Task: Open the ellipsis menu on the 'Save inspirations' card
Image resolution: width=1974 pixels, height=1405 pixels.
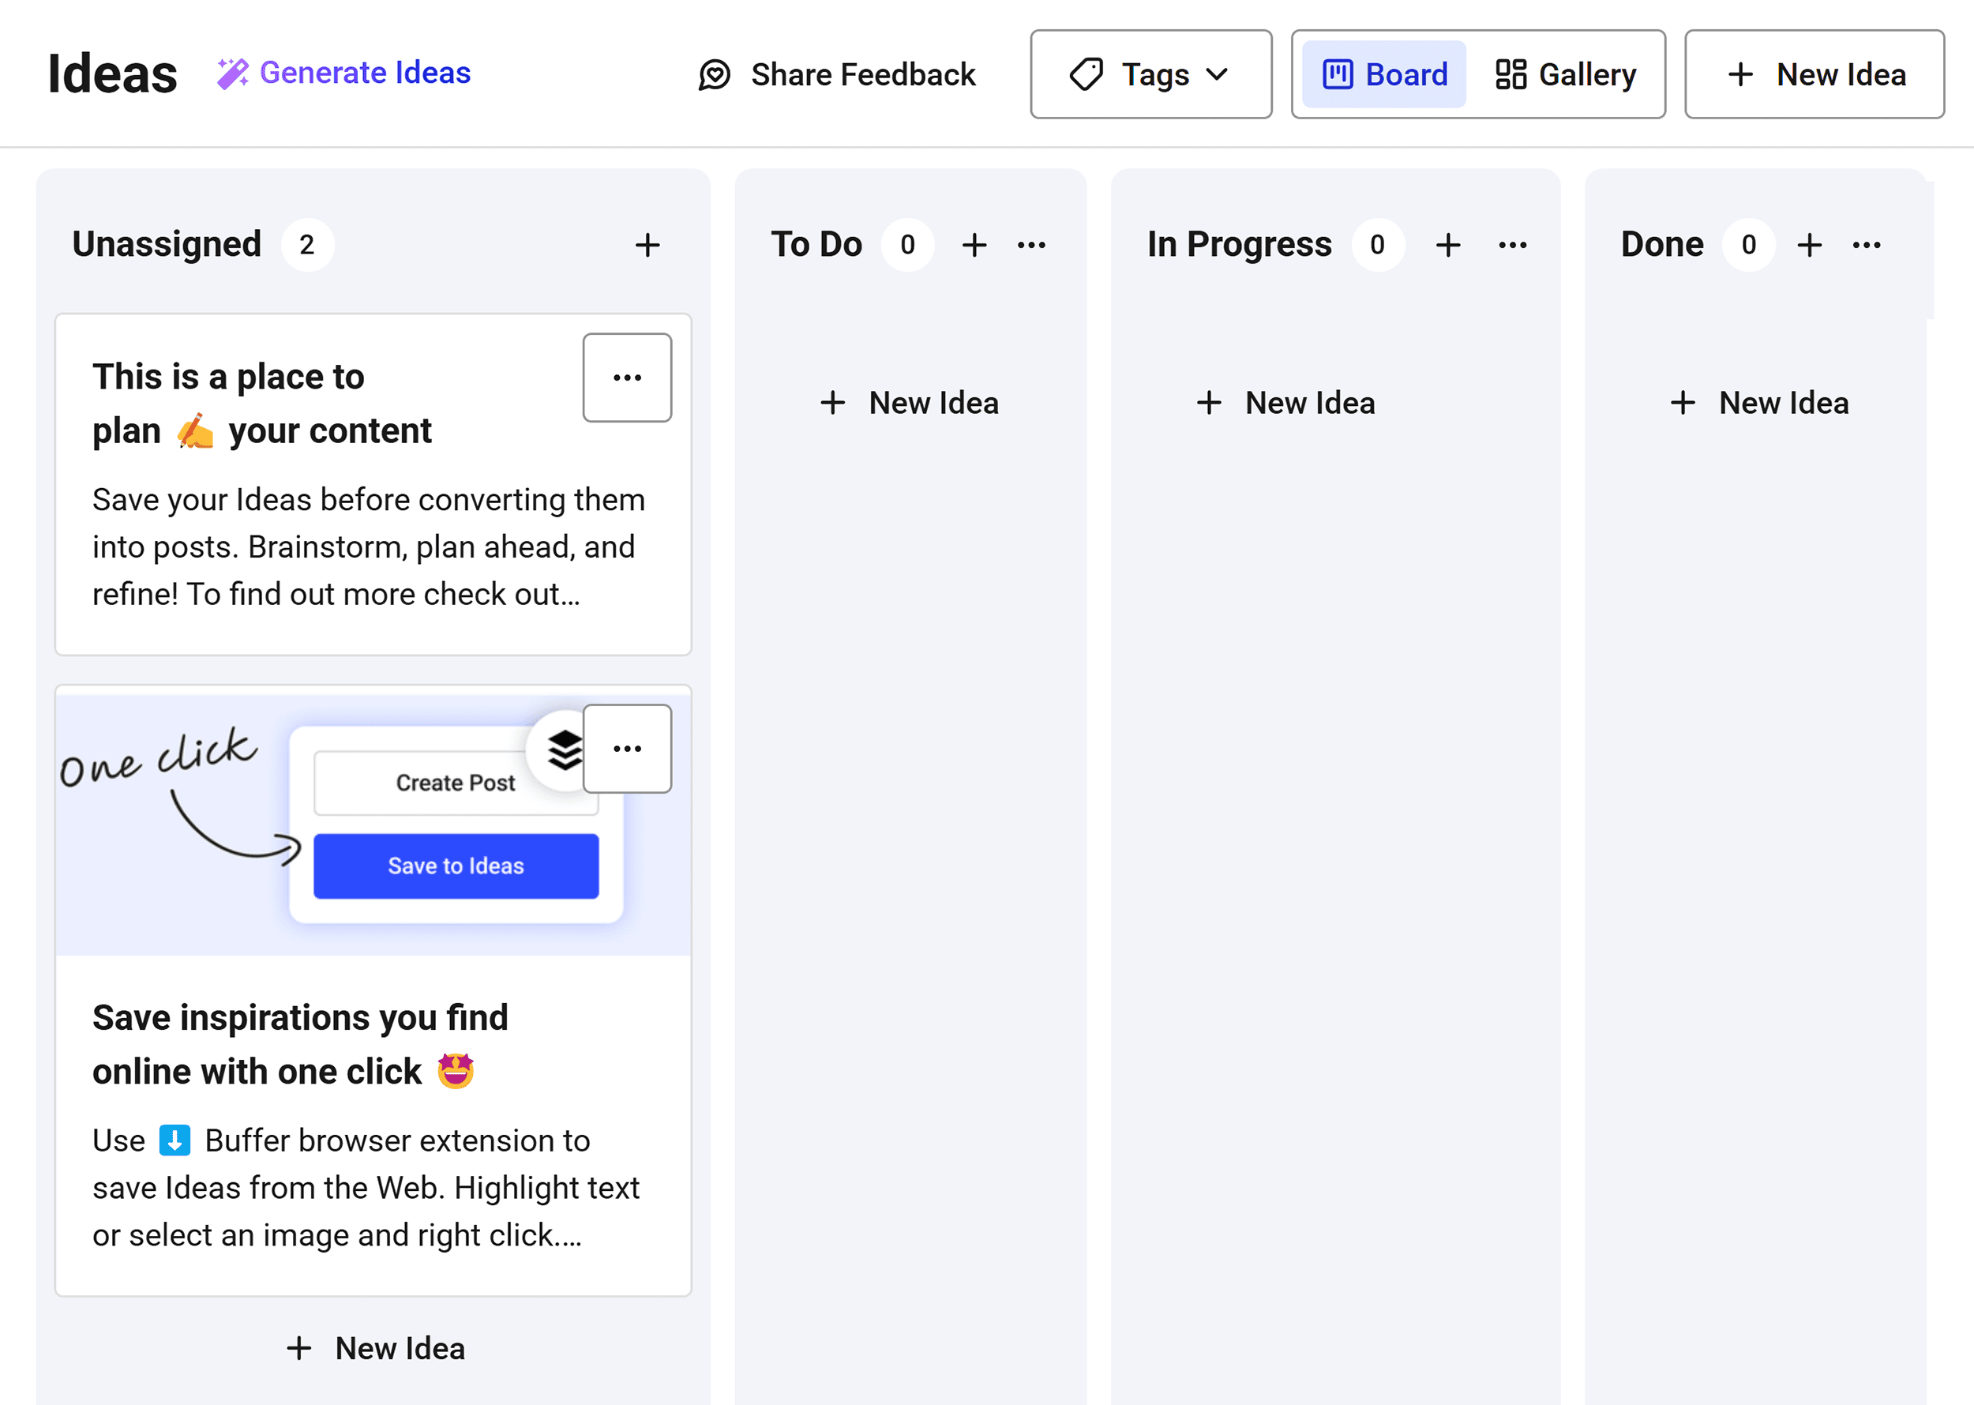Action: [626, 749]
